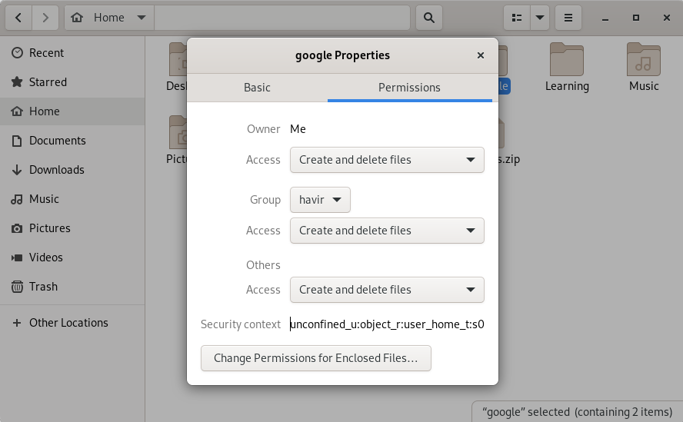The width and height of the screenshot is (683, 422).
Task: Close the google Properties dialog
Action: click(481, 55)
